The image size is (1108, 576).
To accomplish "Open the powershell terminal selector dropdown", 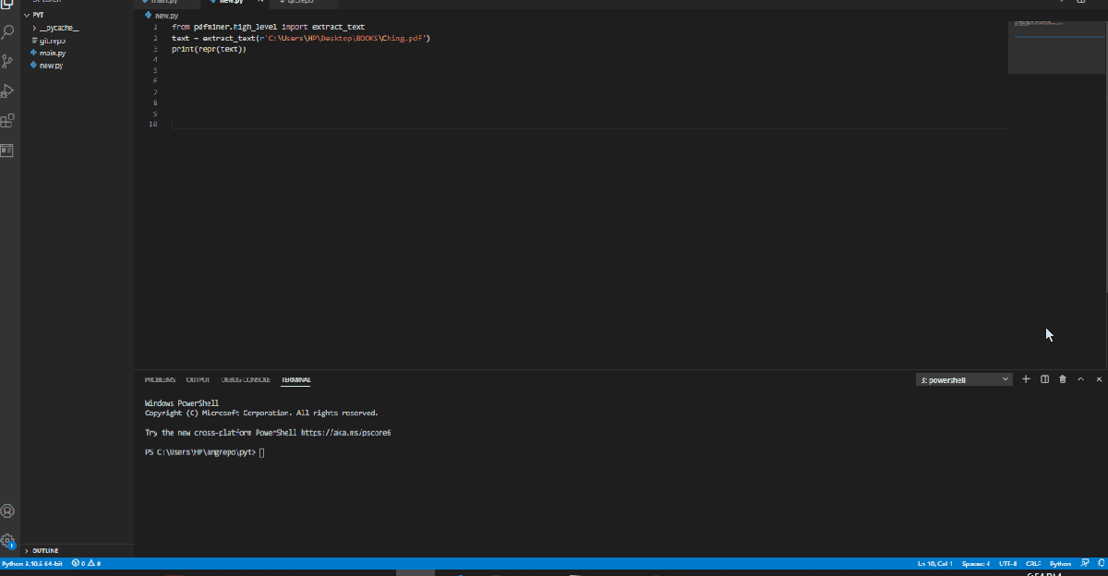I will tap(964, 379).
